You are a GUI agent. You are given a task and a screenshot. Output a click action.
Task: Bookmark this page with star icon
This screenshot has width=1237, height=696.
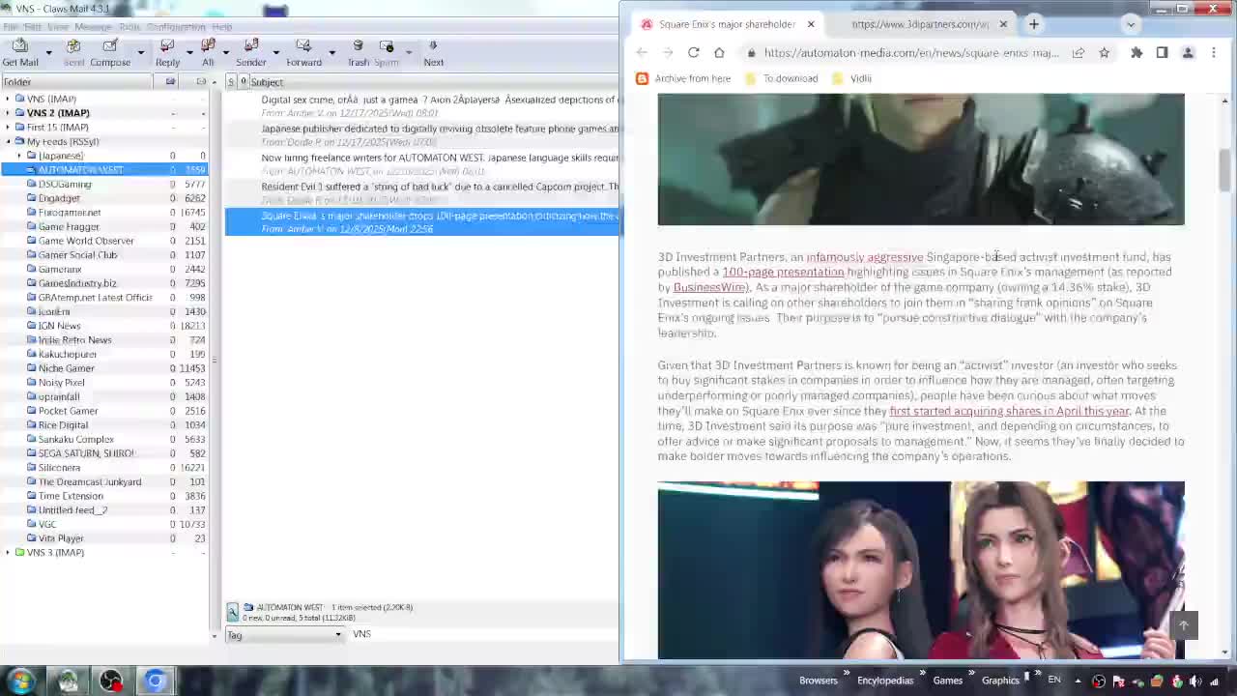click(1104, 52)
